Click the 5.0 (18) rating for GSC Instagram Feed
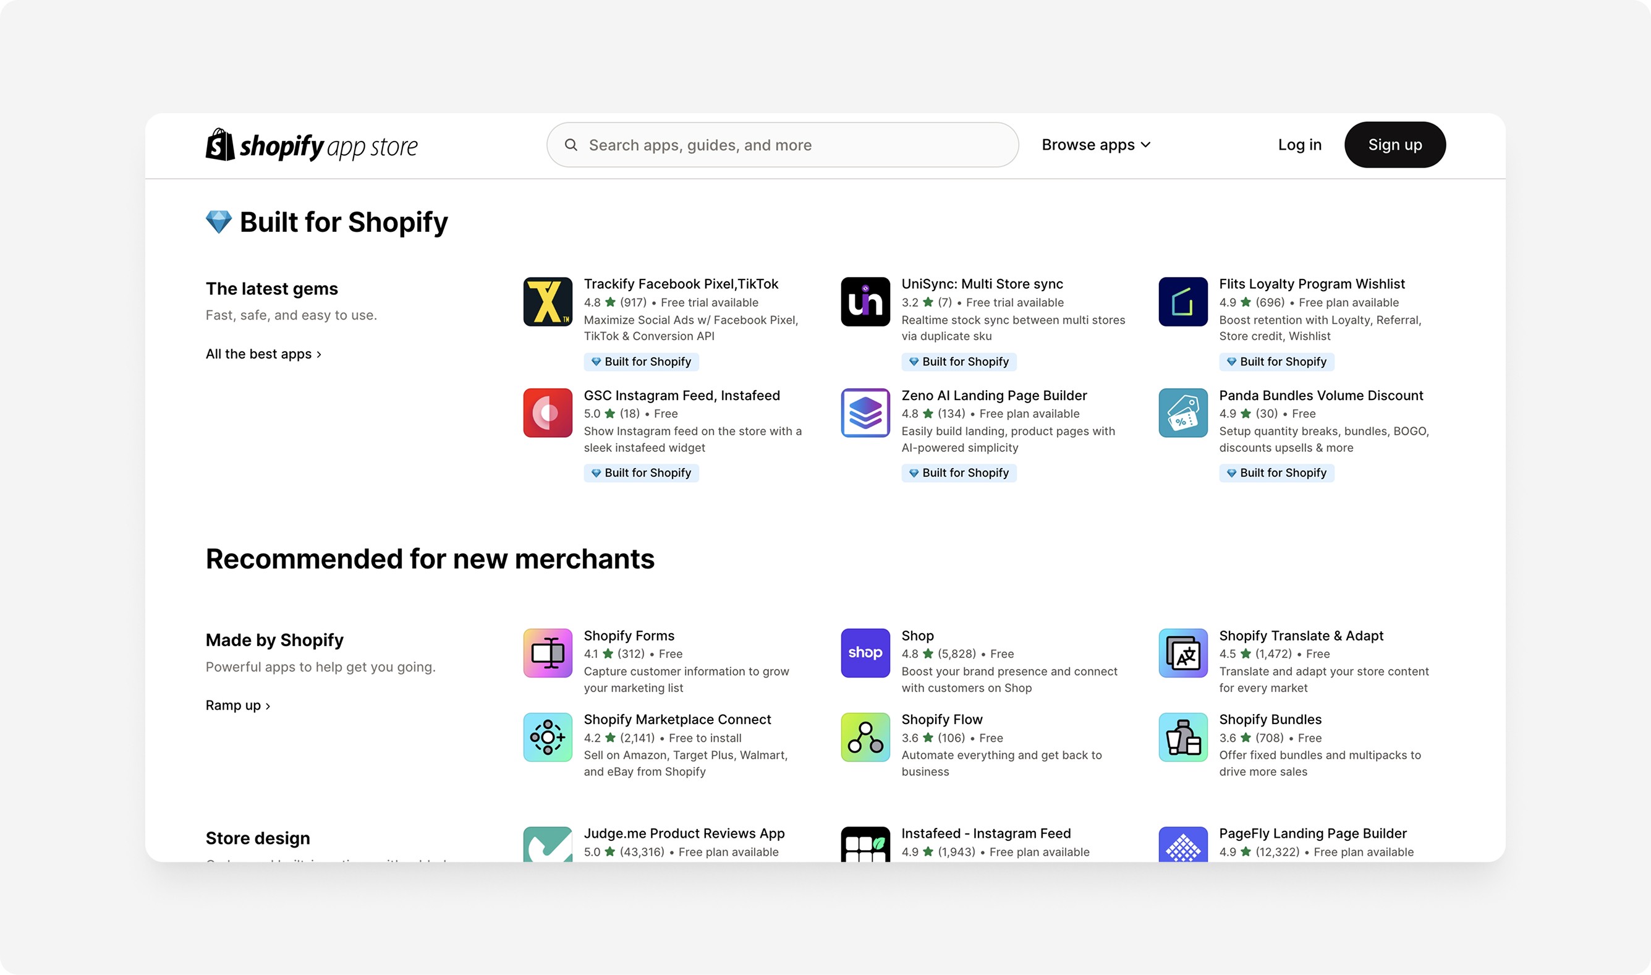Screen dimensions: 1651x975 (x=611, y=414)
